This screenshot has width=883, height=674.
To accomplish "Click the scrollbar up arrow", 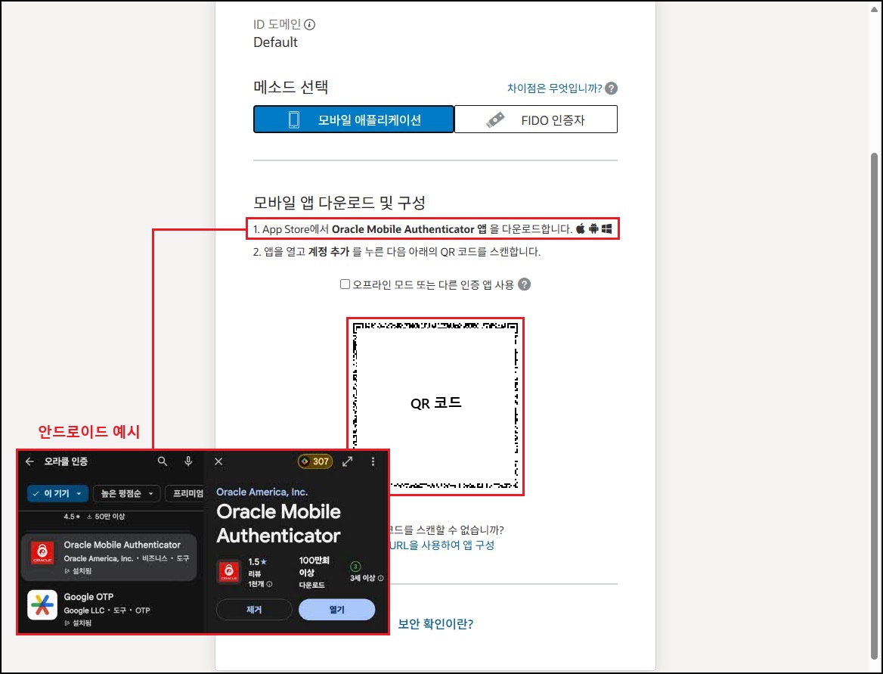I will pos(874,8).
